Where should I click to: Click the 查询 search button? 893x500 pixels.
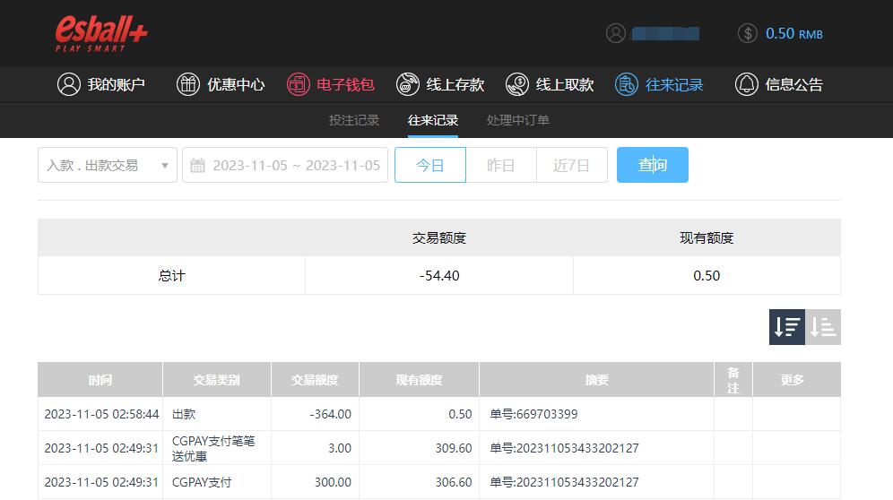[x=652, y=165]
